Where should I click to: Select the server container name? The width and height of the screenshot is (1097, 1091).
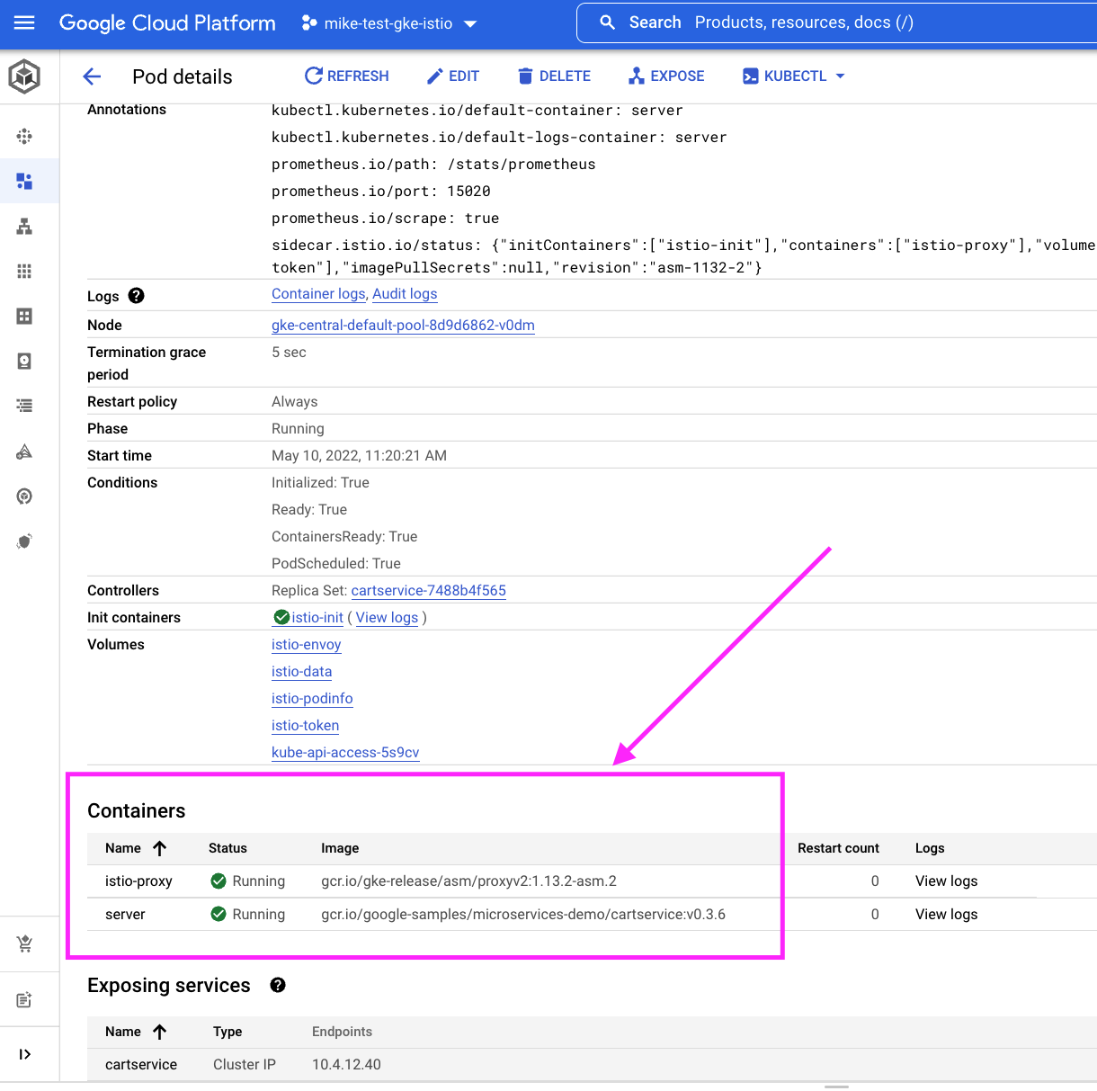pos(125,915)
